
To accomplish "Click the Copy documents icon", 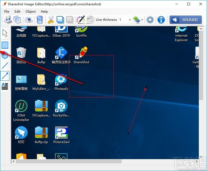I will click(18, 20).
